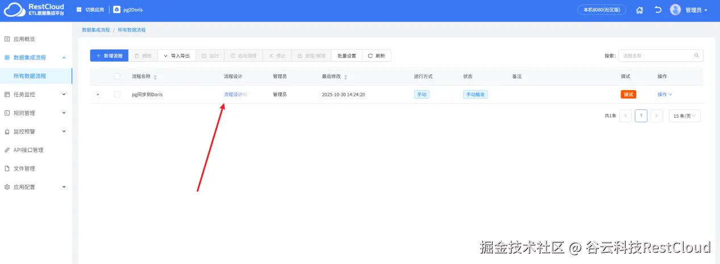The height and width of the screenshot is (264, 720).
Task: Click the 切换应用 grid icon
Action: [x=78, y=10]
